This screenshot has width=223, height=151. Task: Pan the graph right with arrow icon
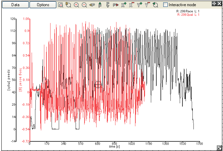click(x=116, y=5)
